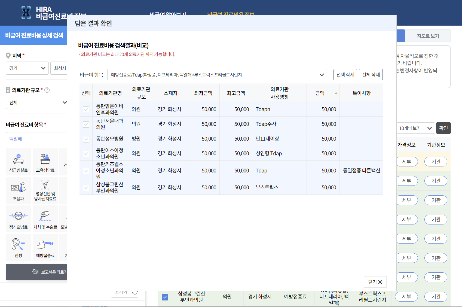Select the 상급병실료 category icon
This screenshot has height=307, width=462.
18,161
